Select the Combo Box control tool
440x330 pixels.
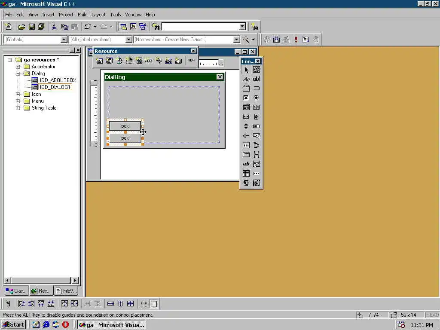coord(246,107)
